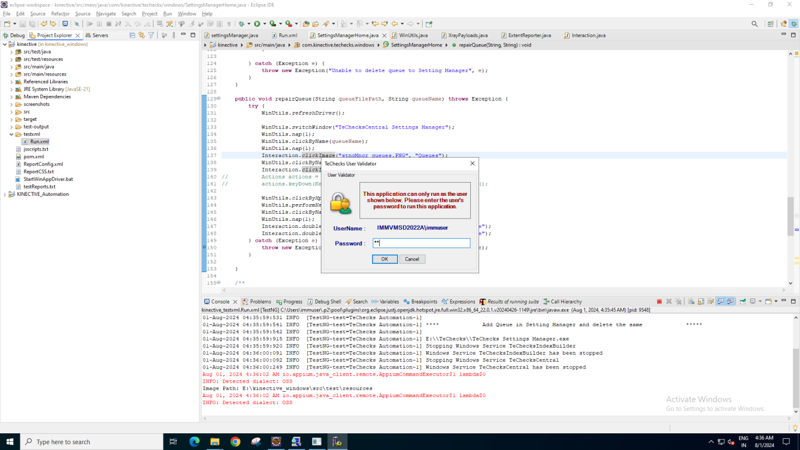Open the Run launch dropdown arrow
This screenshot has height=450, width=800.
[x=264, y=24]
